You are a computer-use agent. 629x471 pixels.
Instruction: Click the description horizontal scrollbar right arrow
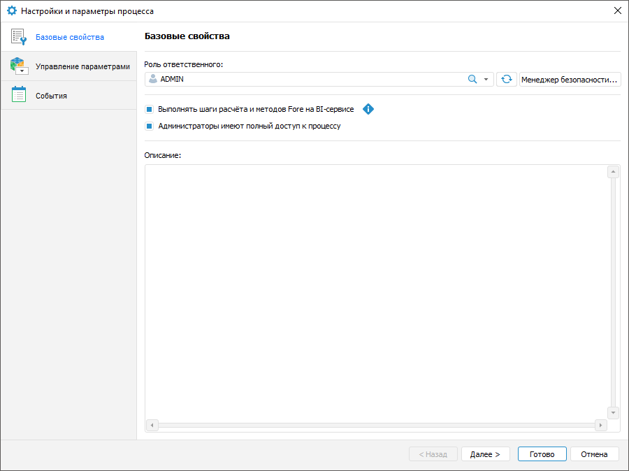[x=600, y=425]
